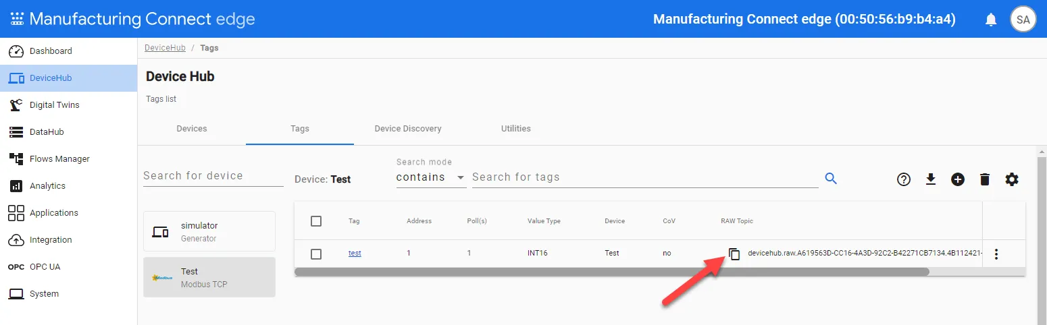Click the Manufacturing Connect edge title
Image resolution: width=1047 pixels, height=325 pixels.
tap(142, 19)
